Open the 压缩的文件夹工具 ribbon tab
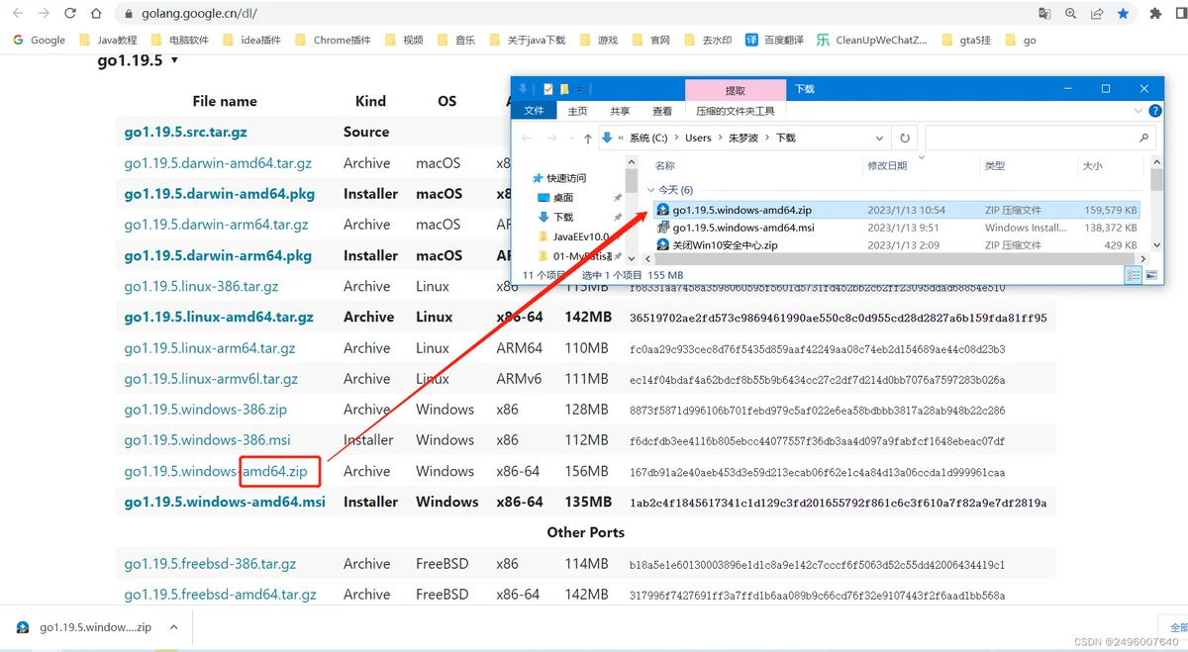This screenshot has width=1188, height=652. 736,111
